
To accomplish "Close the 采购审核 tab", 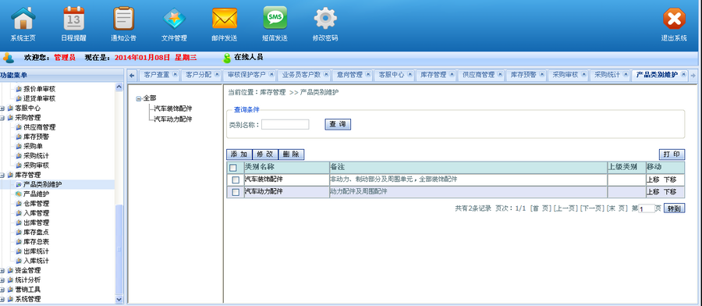I will tap(583, 74).
